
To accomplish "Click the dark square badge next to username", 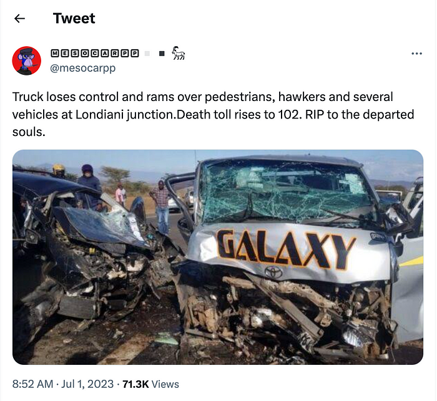I will coord(162,54).
